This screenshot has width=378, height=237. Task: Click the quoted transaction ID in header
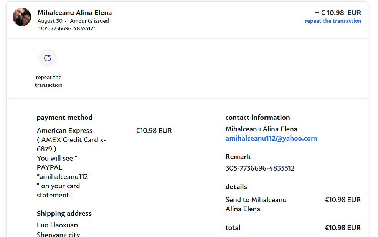tap(66, 28)
